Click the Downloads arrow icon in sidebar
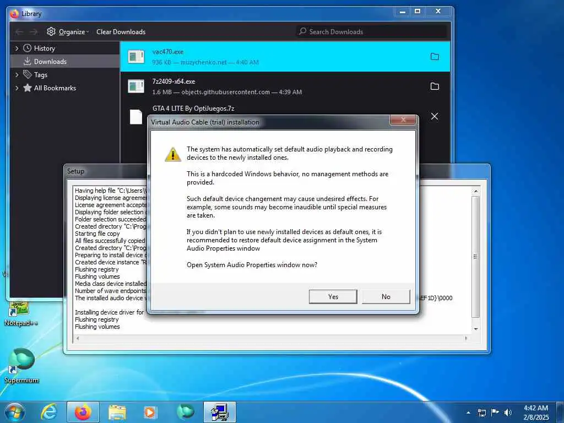 [x=28, y=62]
